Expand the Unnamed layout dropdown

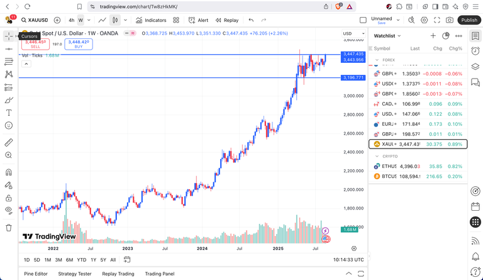pos(398,20)
